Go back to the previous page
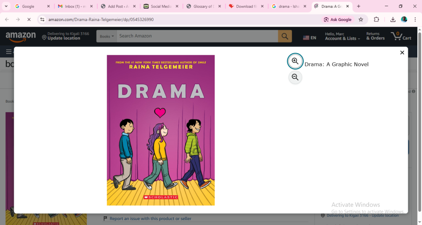 (x=7, y=19)
